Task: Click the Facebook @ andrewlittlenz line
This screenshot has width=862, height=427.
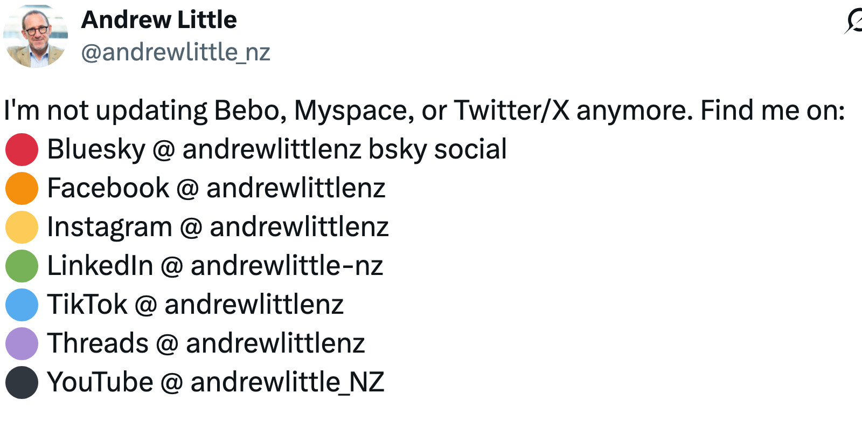Action: pos(216,188)
